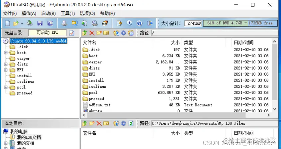Viewport: 281px width, 149px height.
Task: Select Ubuntu 20.04.2.0 LTS amd64 root node
Action: click(x=38, y=41)
